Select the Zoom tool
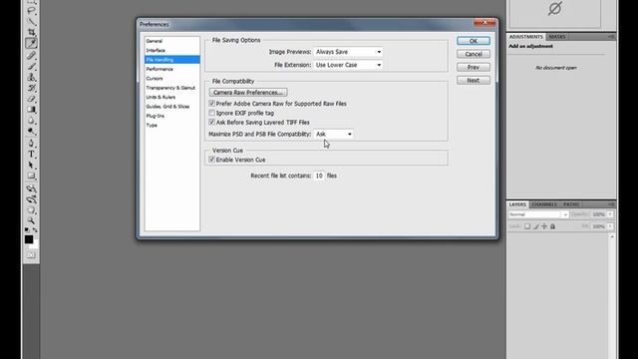 click(x=31, y=220)
